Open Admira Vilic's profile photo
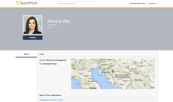 tap(33, 25)
